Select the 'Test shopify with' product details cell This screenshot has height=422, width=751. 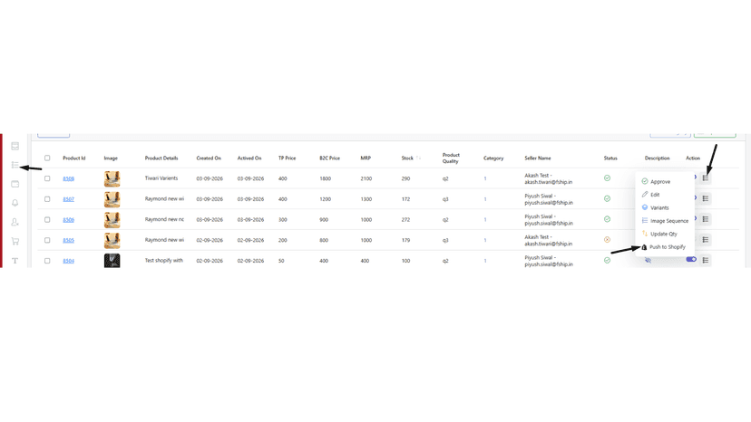(164, 260)
